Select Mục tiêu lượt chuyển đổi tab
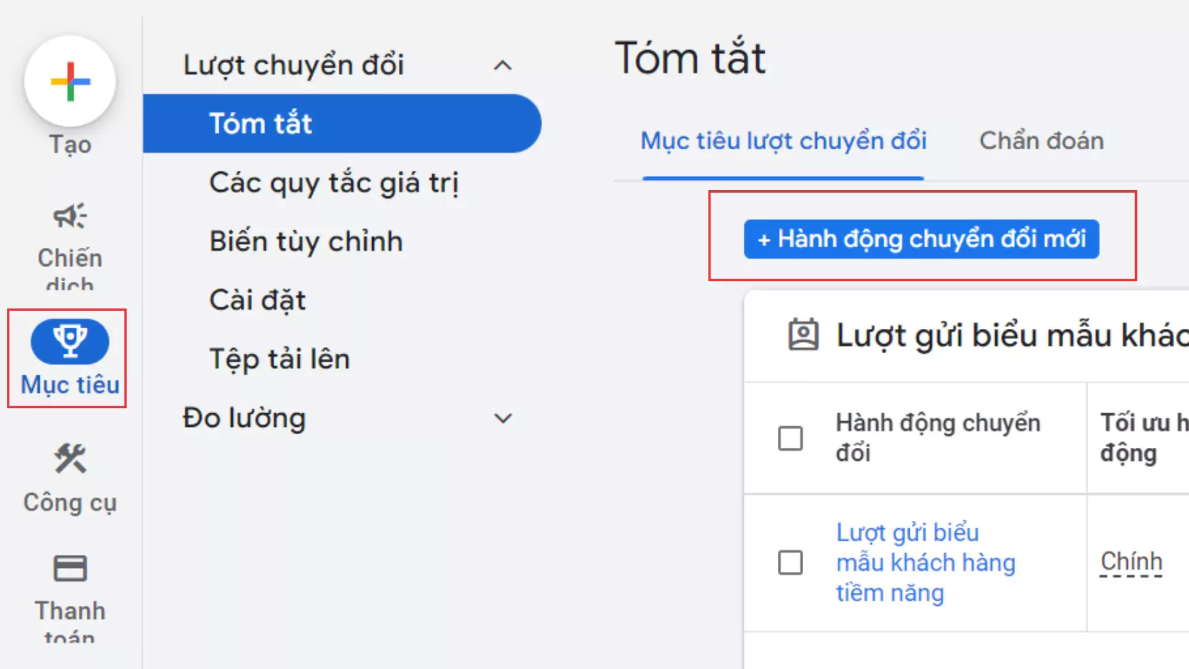The width and height of the screenshot is (1189, 669). point(783,141)
